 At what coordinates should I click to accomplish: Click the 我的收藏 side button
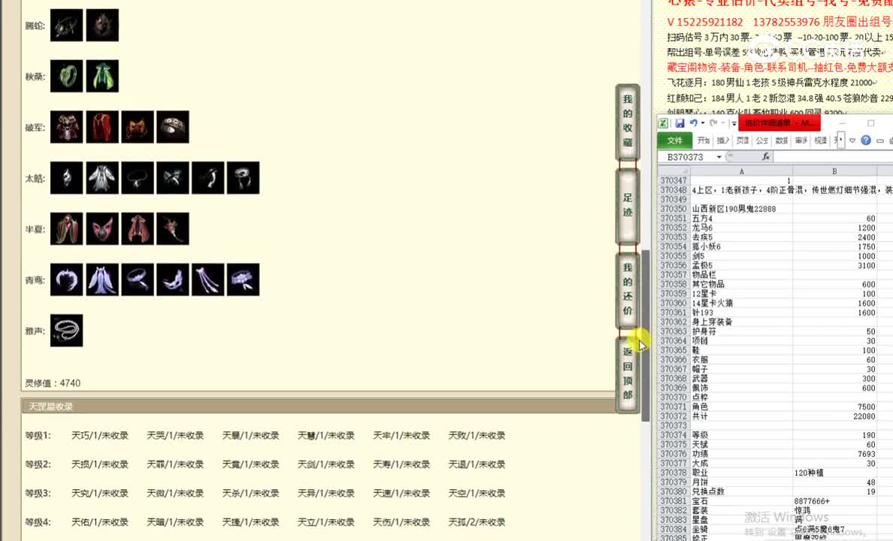click(628, 121)
